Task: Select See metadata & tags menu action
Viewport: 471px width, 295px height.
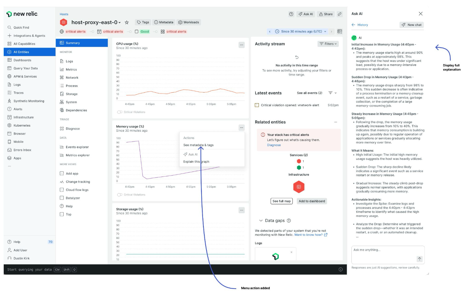Action: click(x=199, y=145)
